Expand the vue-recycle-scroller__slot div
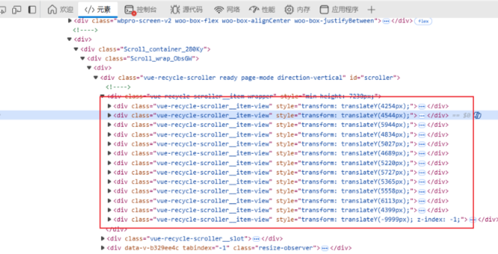This screenshot has width=498, height=254. [102, 239]
